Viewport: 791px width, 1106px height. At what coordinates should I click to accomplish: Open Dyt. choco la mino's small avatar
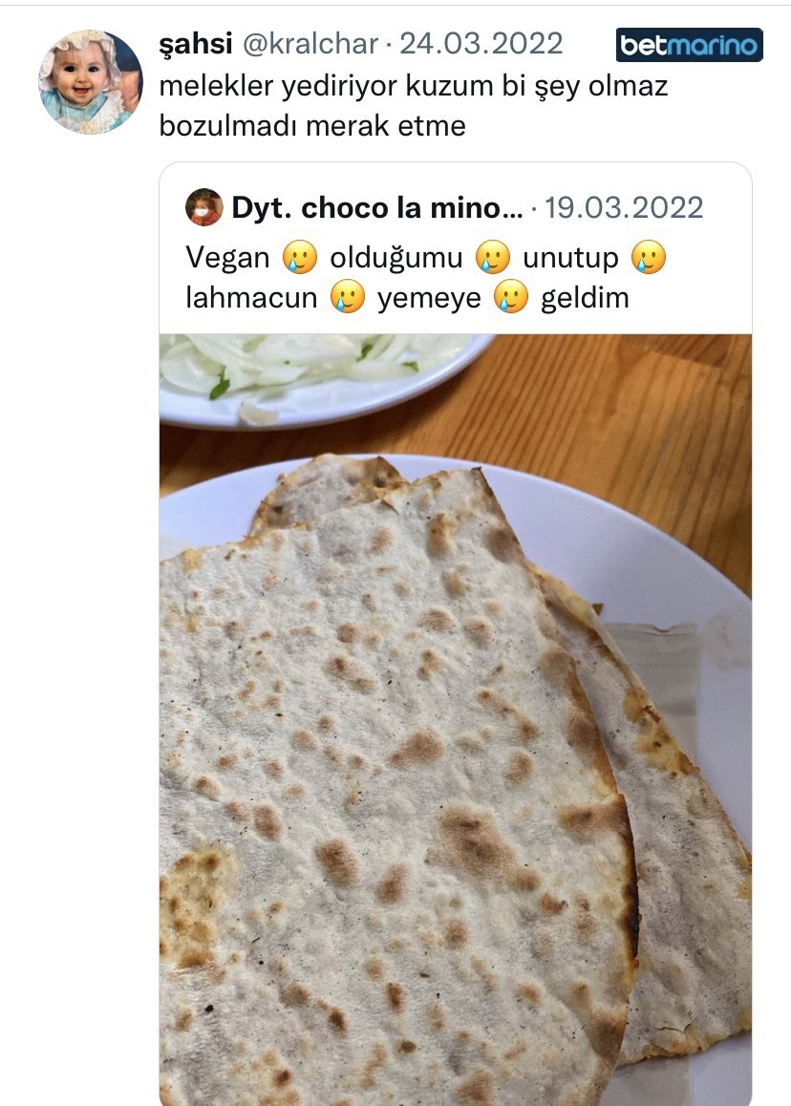203,207
